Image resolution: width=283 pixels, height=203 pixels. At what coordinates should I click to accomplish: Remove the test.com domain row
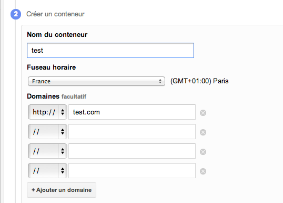coord(203,113)
